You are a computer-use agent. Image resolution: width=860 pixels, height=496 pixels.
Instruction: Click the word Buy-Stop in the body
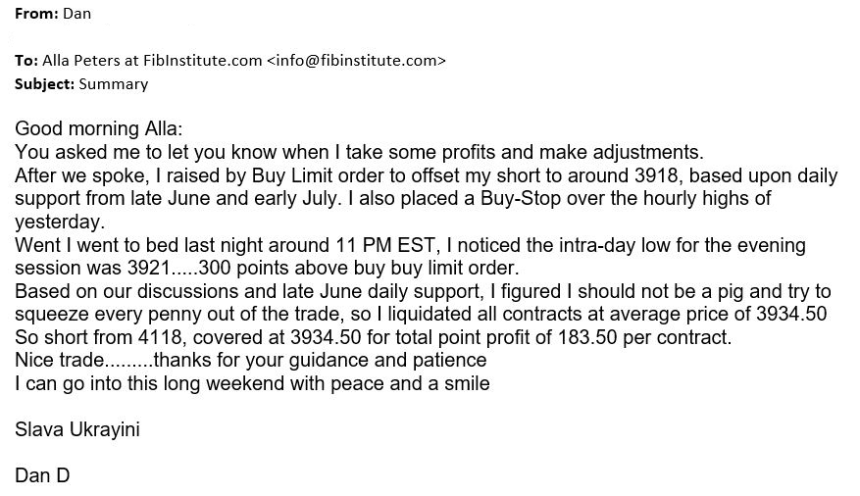pyautogui.click(x=521, y=198)
